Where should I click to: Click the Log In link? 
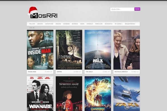32,28
